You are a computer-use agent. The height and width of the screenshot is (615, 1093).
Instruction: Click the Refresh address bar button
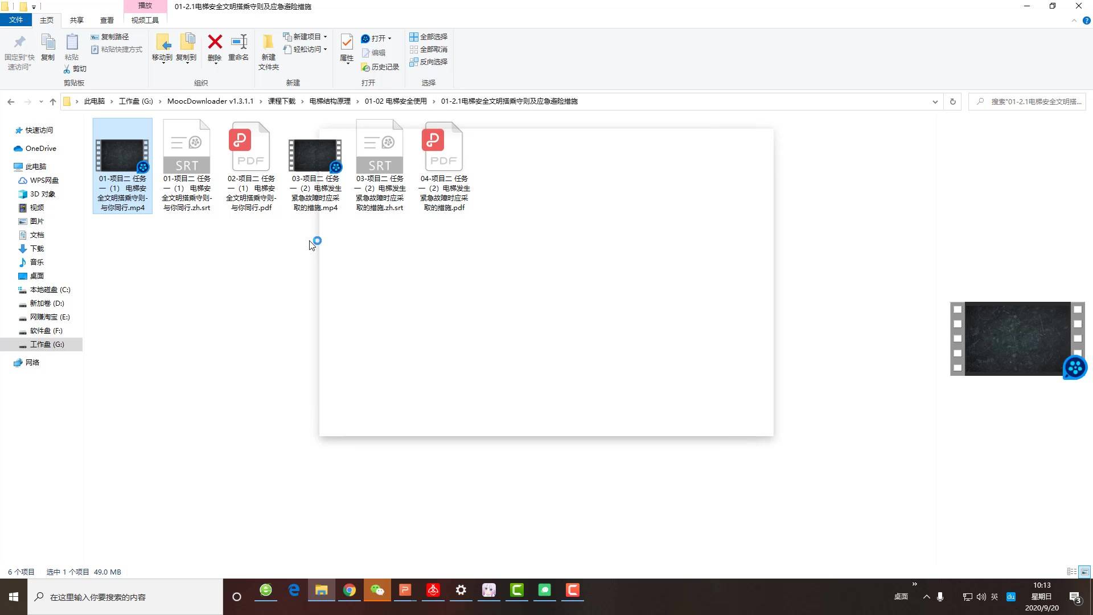tap(952, 101)
